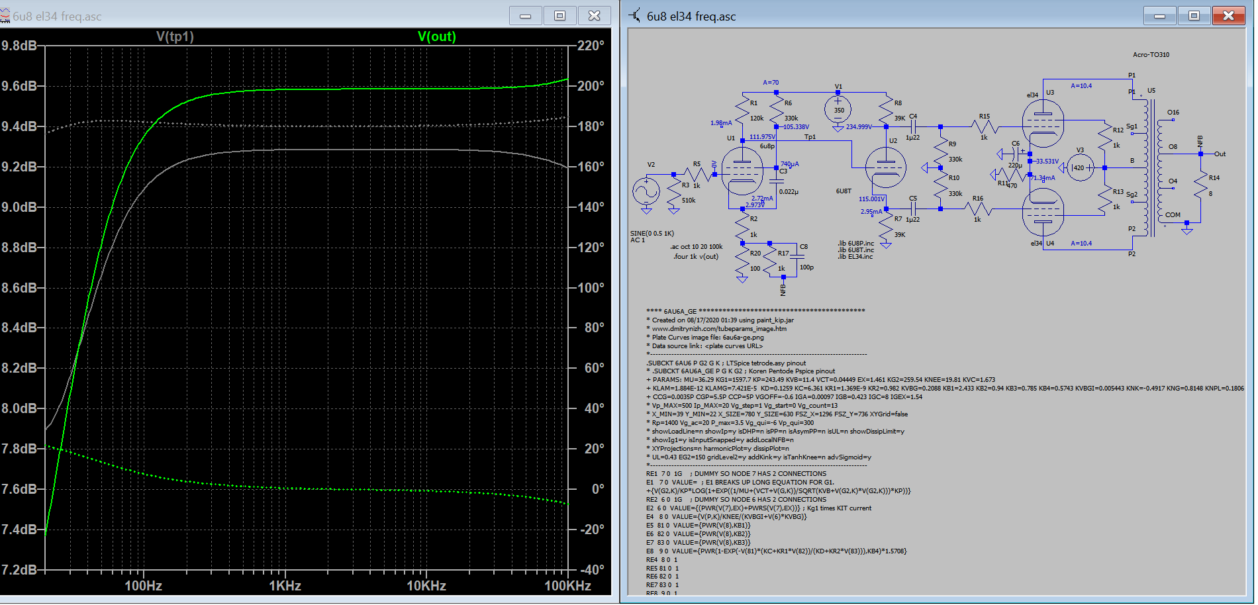Click the 10KHz frequency axis label

pyautogui.click(x=426, y=586)
